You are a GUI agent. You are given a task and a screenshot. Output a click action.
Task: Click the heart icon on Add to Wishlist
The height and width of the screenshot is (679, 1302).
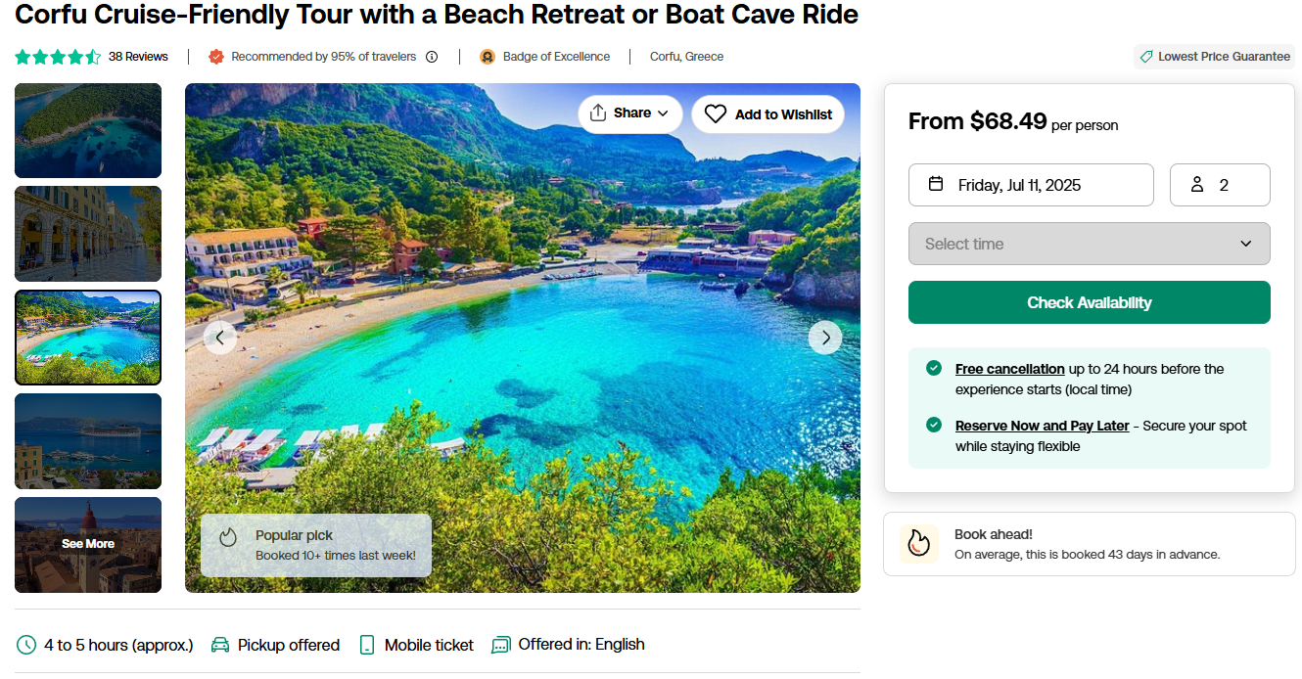(x=716, y=114)
